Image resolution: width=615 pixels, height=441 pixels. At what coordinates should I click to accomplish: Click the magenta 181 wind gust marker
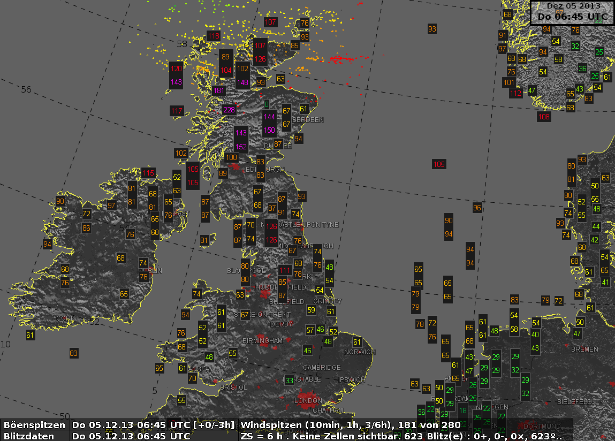218,91
